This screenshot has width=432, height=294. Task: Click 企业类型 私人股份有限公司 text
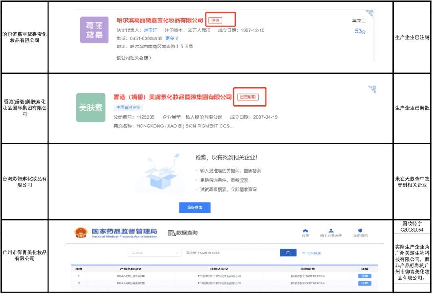click(192, 117)
